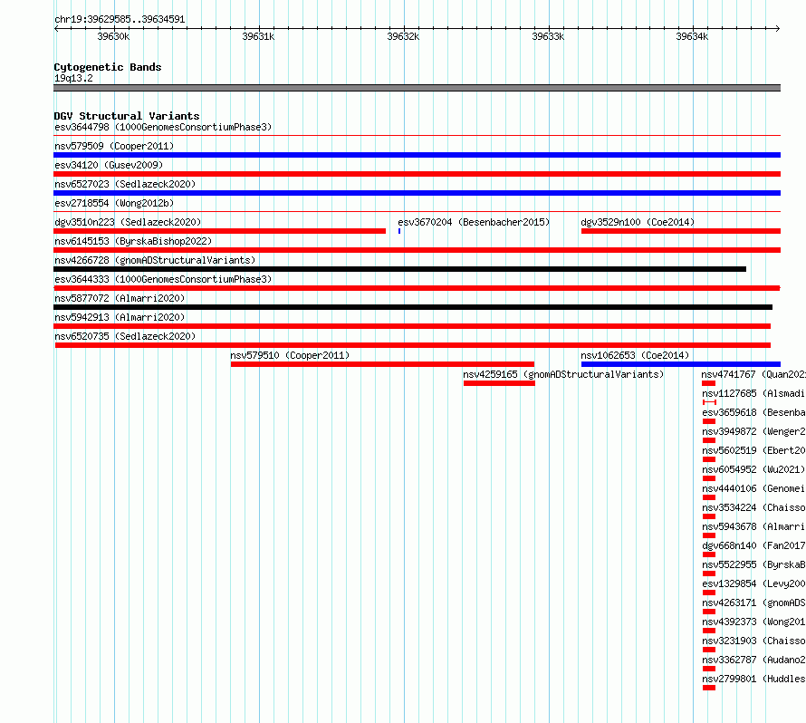Click the esv3644798 (1000GenomesConsortiumPhase3) label

pyautogui.click(x=163, y=127)
